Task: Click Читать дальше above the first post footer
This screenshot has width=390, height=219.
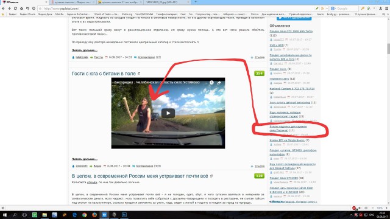Action: 85,50
